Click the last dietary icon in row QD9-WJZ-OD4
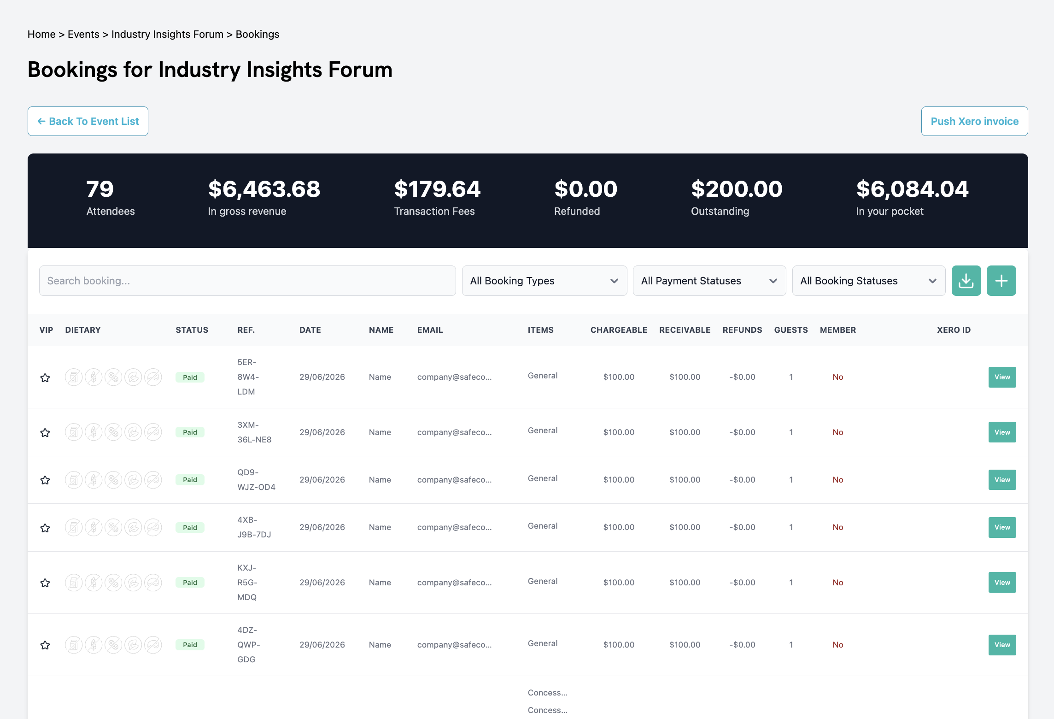 tap(153, 480)
